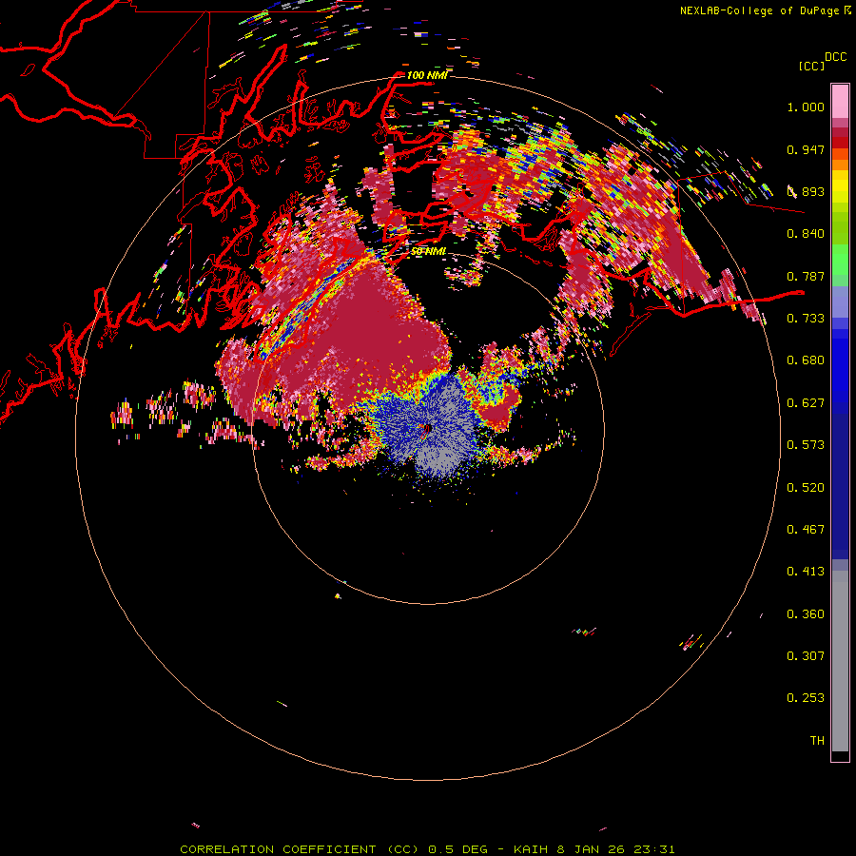Click the radar site marker at the rings' center
Screen dimensions: 856x856
click(427, 429)
